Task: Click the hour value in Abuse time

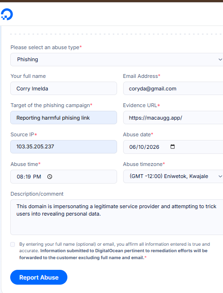Action: (x=20, y=177)
